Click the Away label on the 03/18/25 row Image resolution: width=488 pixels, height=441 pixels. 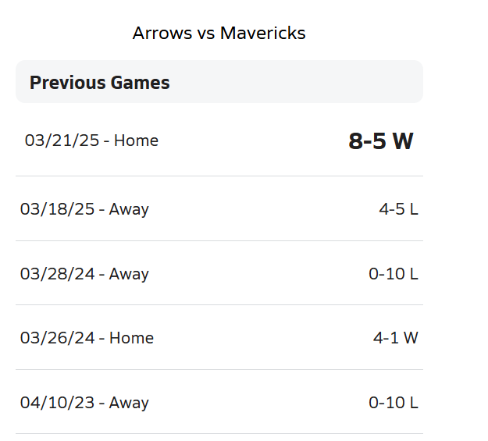click(129, 209)
